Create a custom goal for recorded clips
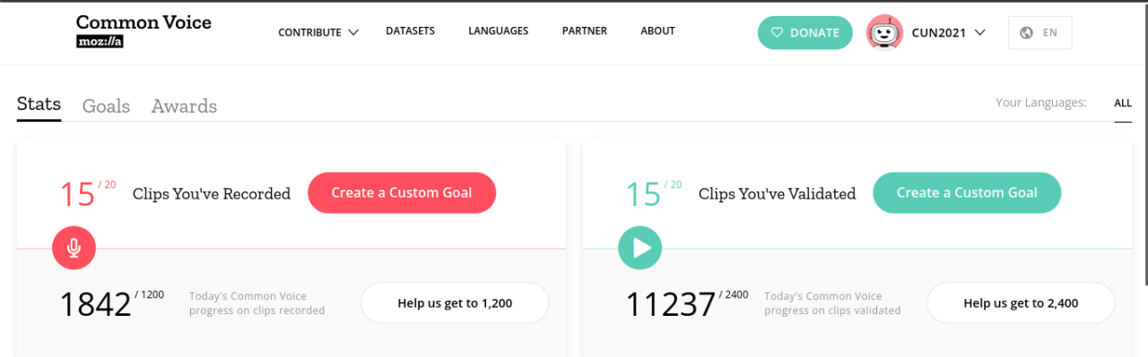This screenshot has width=1148, height=357. coord(402,192)
